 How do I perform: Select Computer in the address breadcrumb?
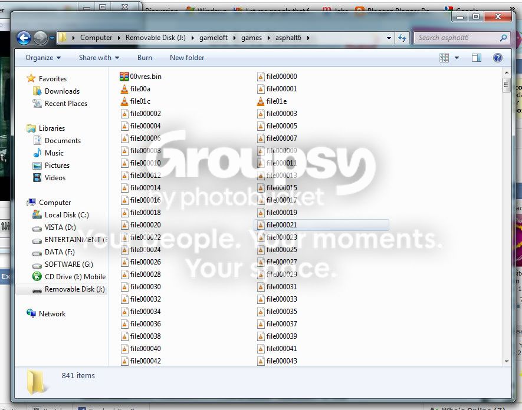coord(96,38)
